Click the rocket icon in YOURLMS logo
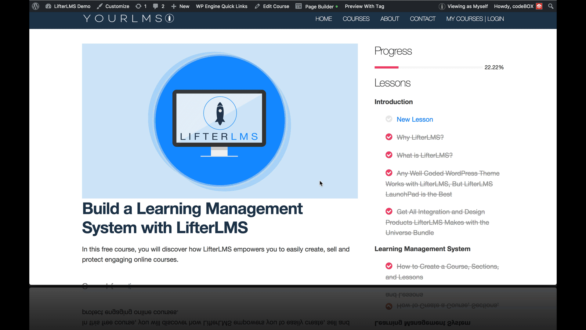Screen dimensions: 586x330 coord(170,18)
